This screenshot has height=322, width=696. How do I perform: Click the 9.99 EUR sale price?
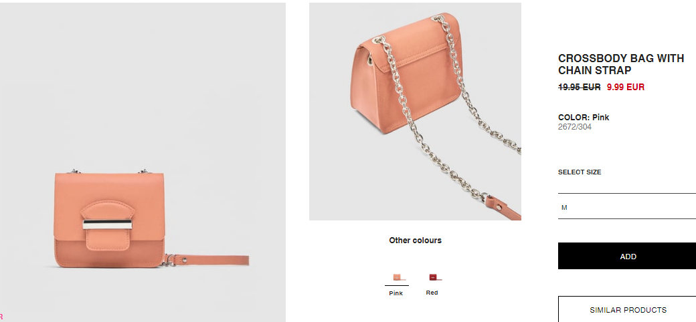pyautogui.click(x=626, y=88)
